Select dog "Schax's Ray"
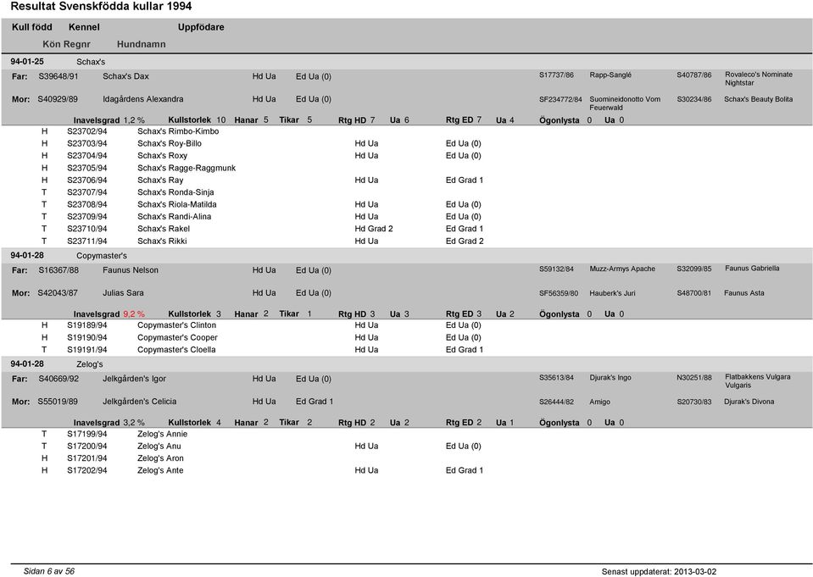813x577 pixels. click(160, 180)
